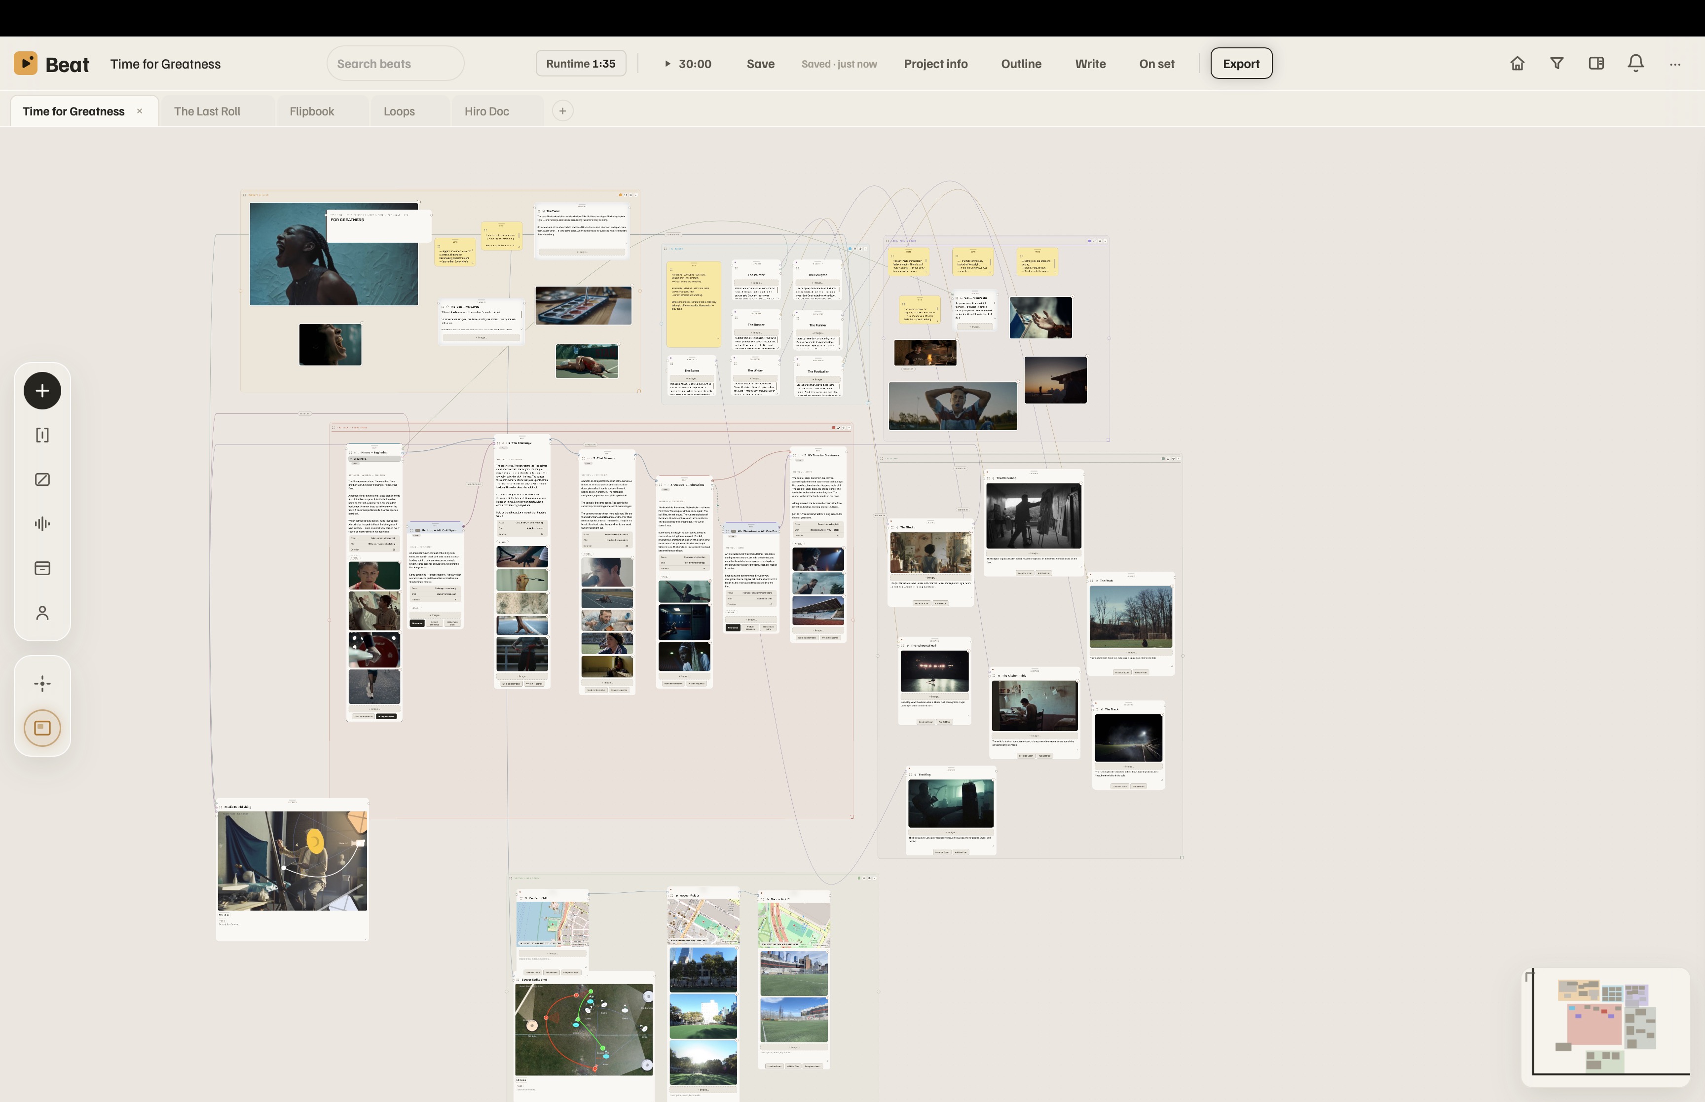Screen dimensions: 1705x1102
Task: Select the footballer hands-on-head image
Action: coord(952,406)
